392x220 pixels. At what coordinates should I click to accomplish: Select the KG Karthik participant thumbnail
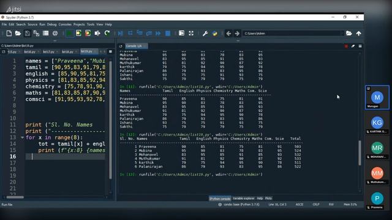tap(377, 123)
